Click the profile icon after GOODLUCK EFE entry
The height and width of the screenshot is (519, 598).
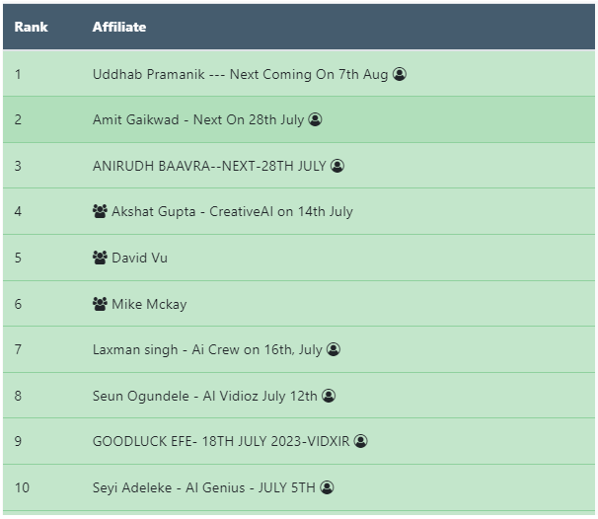click(x=361, y=441)
